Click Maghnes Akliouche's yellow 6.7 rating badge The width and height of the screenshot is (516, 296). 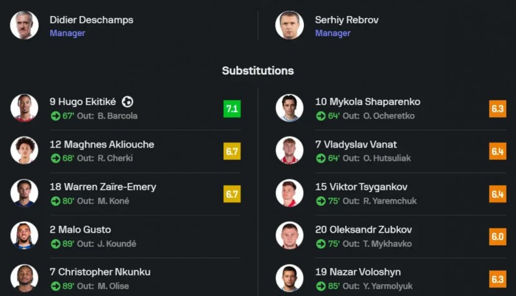tap(232, 152)
